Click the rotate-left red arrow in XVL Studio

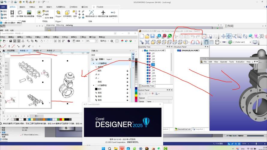(x=193, y=42)
